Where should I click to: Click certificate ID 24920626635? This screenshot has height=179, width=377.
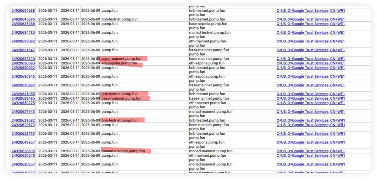[23, 151]
